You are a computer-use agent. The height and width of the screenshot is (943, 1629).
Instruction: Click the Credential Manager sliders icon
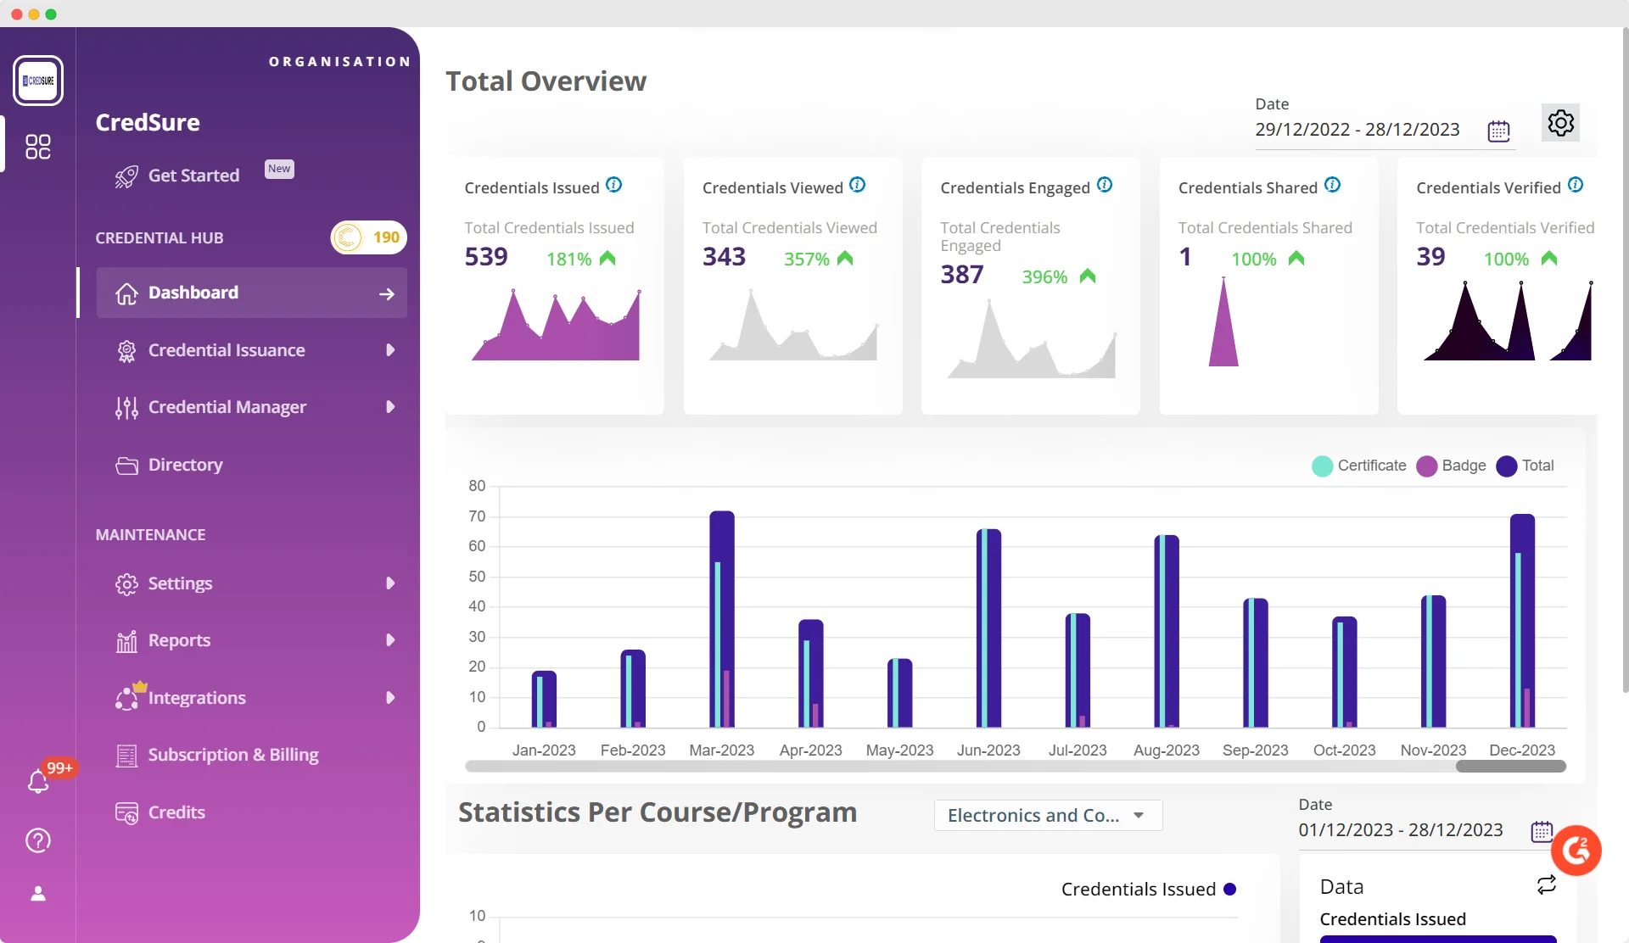point(126,408)
